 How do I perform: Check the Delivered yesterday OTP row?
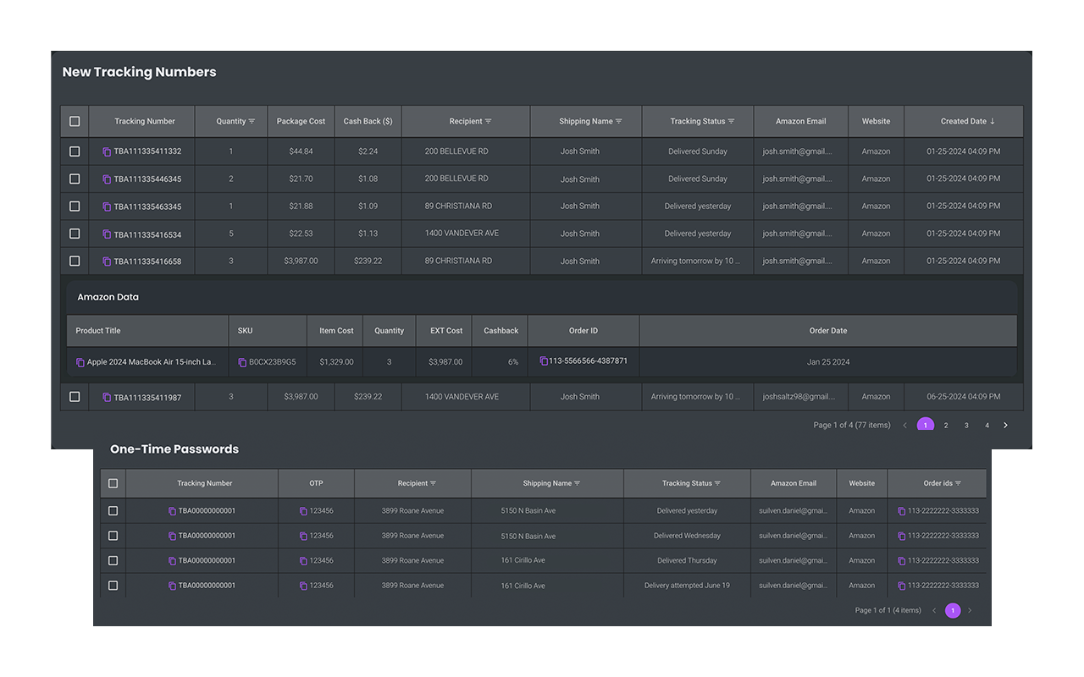click(x=113, y=510)
